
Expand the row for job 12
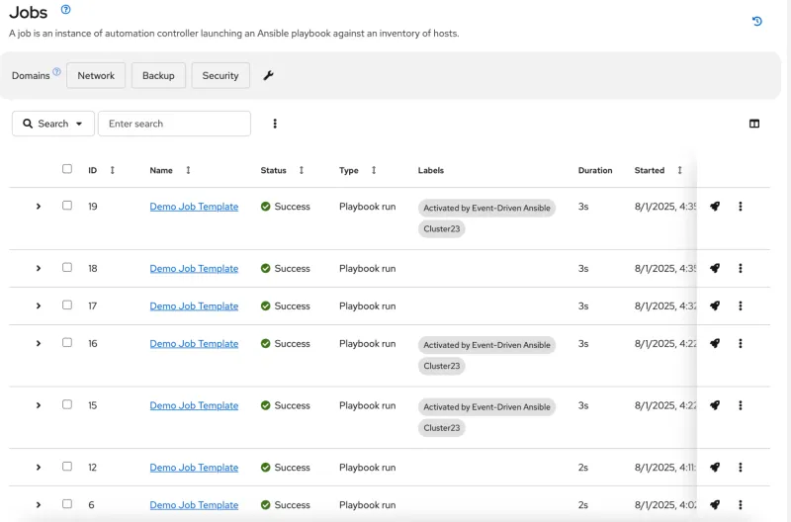39,468
